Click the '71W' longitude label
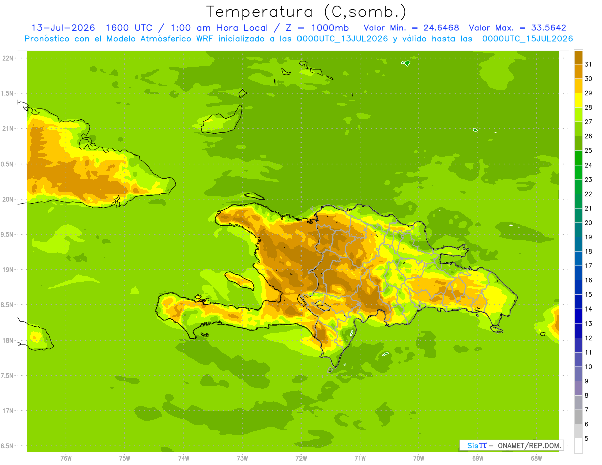 click(360, 458)
